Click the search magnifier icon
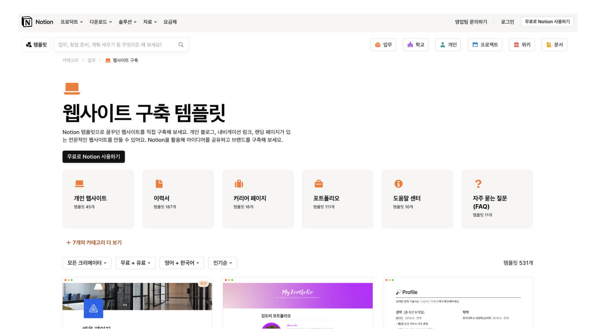 (x=181, y=45)
